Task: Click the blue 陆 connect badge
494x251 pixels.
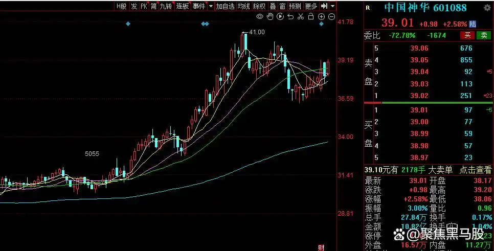Action: (x=473, y=24)
